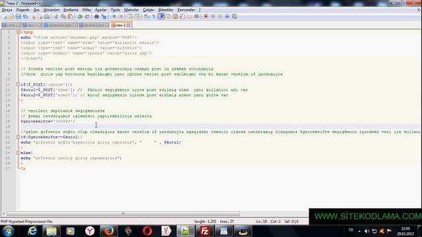Screen dimensions: 422x237
Task: Open Opera from the taskbar
Action: tap(147, 231)
